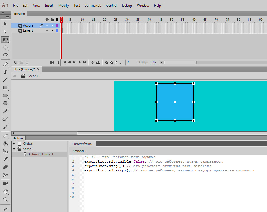Toggle onion skin outlines
267x212 pixels.
[x=111, y=62]
